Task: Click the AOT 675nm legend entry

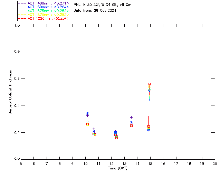Action: [44, 11]
